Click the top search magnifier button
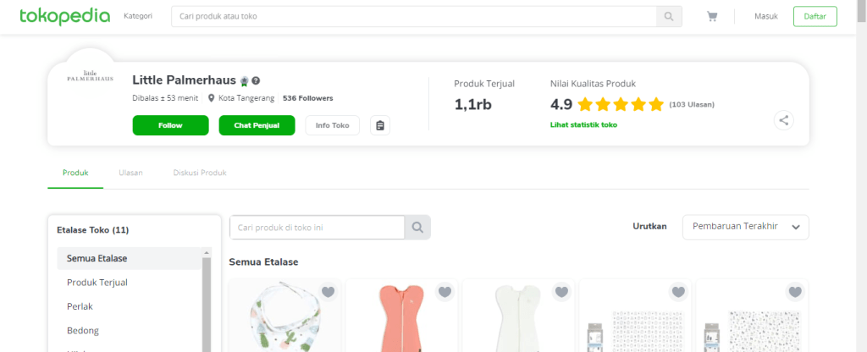Image resolution: width=867 pixels, height=352 pixels. click(669, 16)
